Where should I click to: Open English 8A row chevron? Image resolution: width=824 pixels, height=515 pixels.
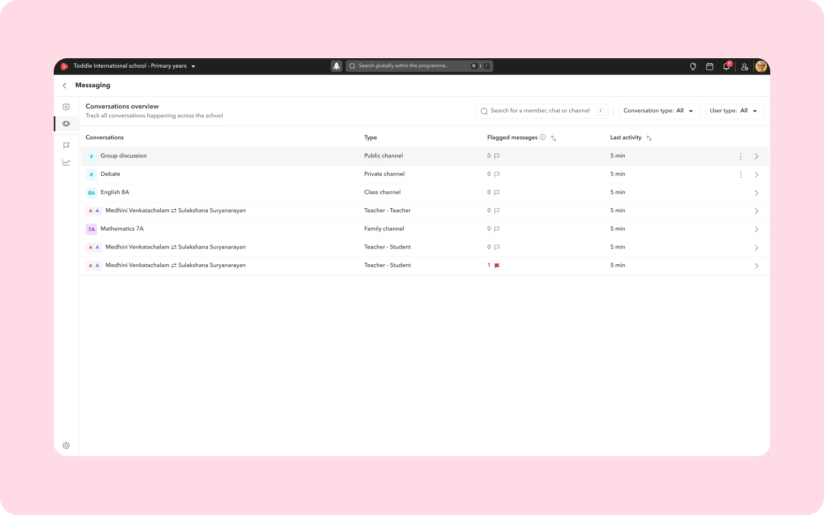756,193
